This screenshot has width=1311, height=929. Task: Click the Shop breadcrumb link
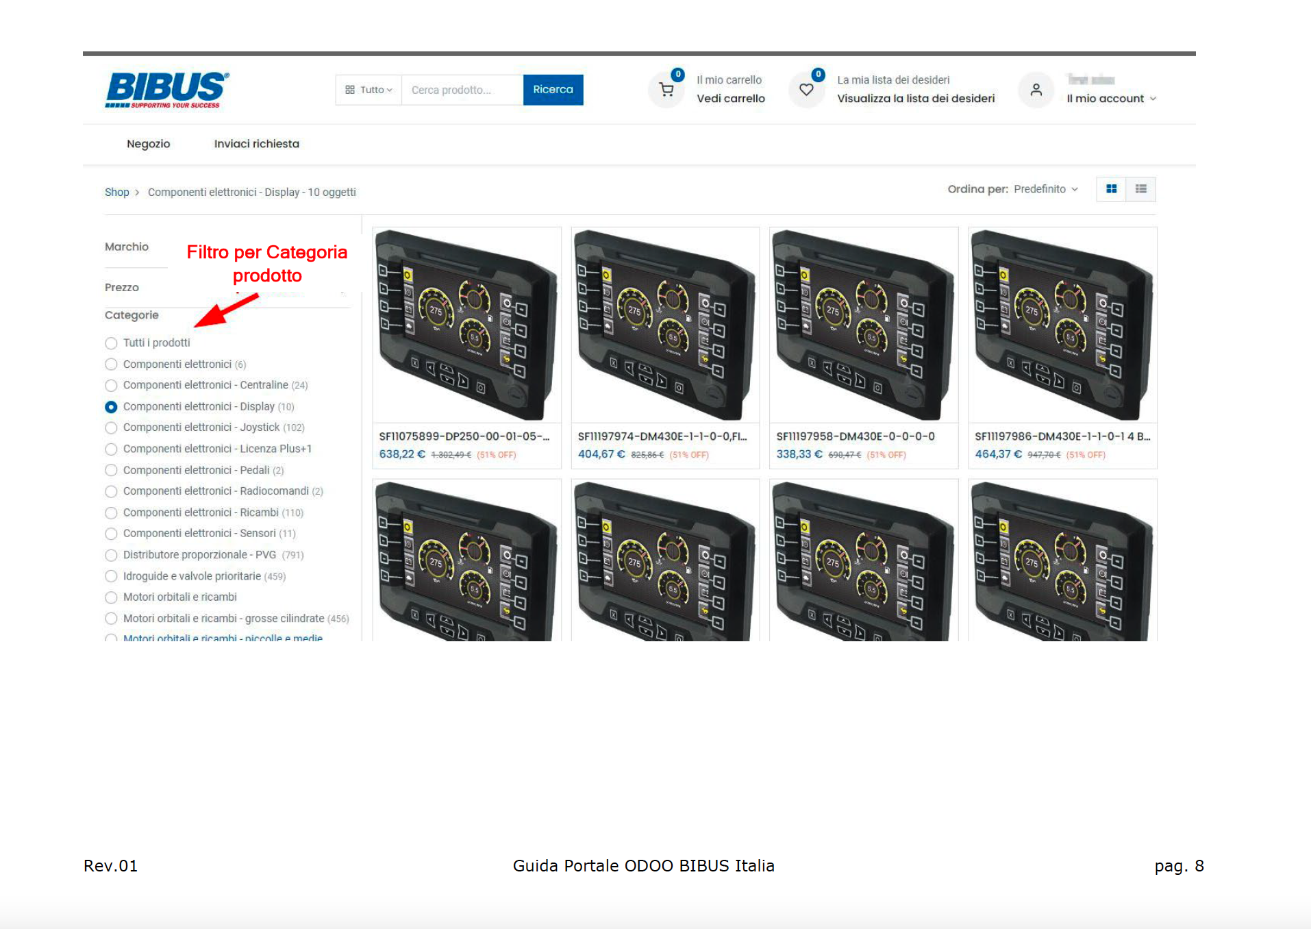(x=116, y=193)
